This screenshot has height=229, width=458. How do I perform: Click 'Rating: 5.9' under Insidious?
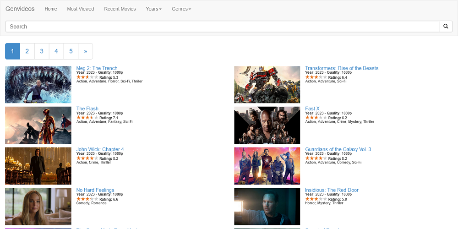(338, 199)
